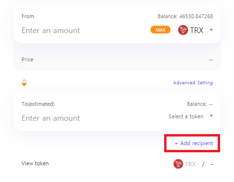Click the gray TRX text in View token
Image resolution: width=234 pixels, height=182 pixels.
(190, 164)
